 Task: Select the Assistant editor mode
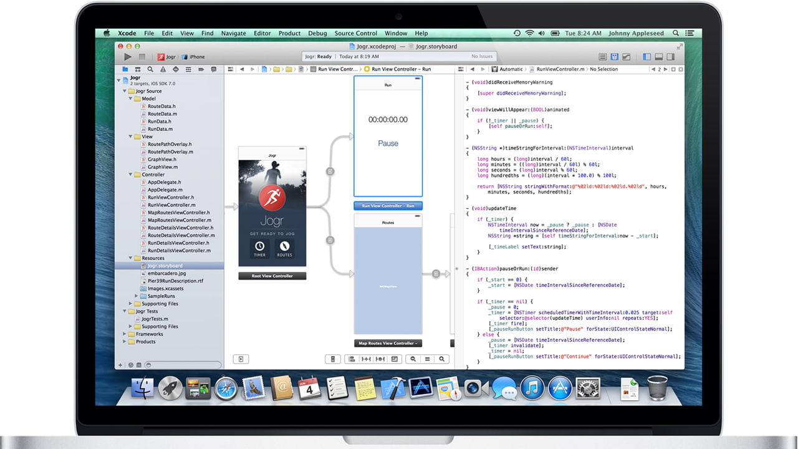615,57
